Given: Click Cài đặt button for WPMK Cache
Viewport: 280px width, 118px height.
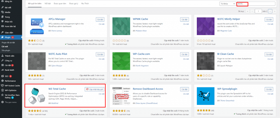Looking at the screenshot, I should click(185, 19).
